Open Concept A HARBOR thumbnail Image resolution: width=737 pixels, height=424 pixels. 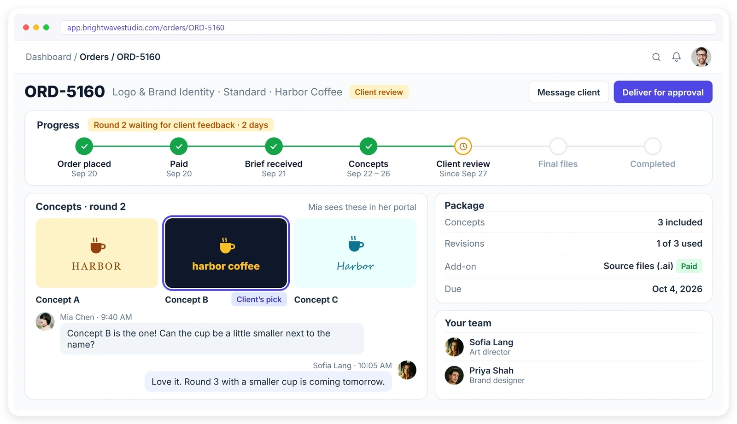pyautogui.click(x=97, y=253)
